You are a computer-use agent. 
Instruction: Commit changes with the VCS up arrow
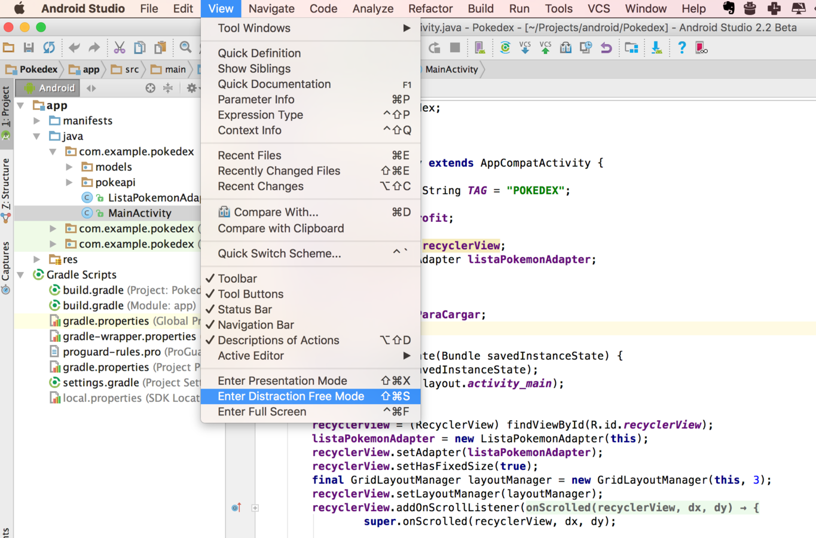coord(545,48)
